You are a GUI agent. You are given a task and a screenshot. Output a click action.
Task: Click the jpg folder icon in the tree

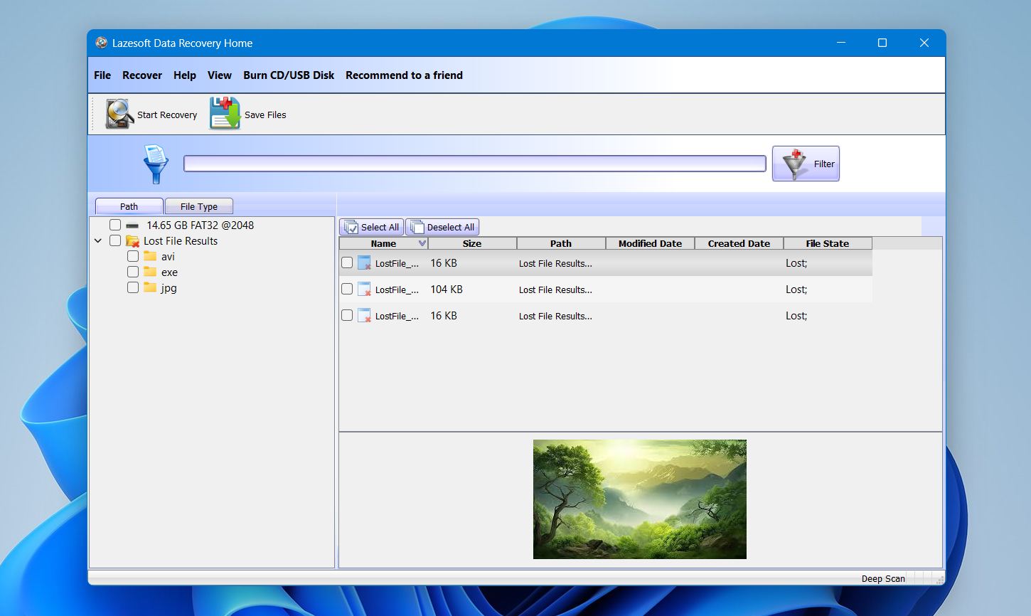pyautogui.click(x=150, y=287)
